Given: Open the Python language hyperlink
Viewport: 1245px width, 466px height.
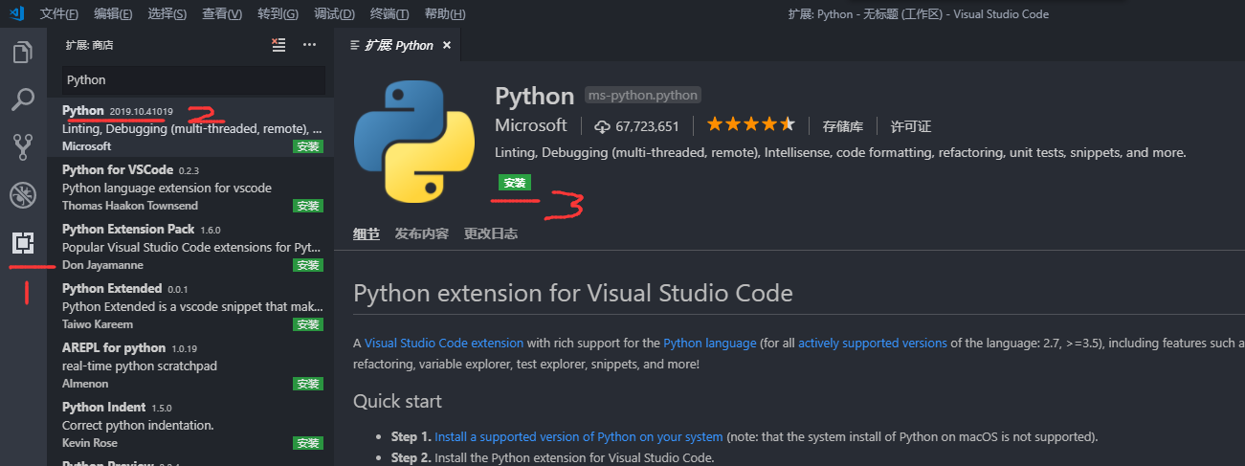Looking at the screenshot, I should click(x=710, y=343).
